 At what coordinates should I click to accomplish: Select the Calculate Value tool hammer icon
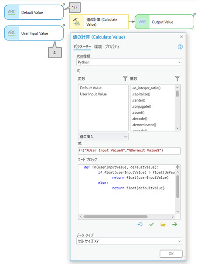(77, 22)
